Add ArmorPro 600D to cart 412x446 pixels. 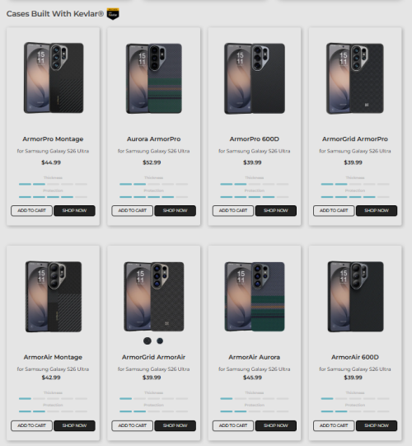(x=233, y=211)
